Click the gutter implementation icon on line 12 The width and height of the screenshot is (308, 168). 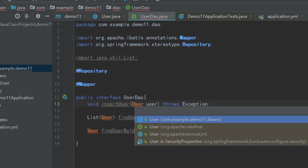click(x=65, y=97)
